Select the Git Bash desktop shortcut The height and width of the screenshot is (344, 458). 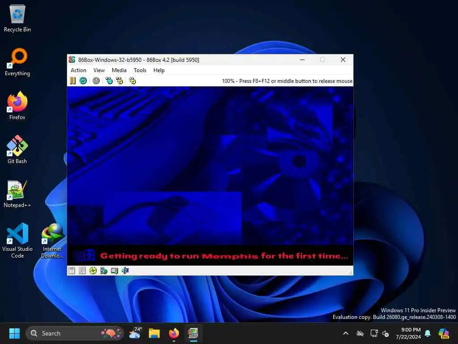click(17, 150)
